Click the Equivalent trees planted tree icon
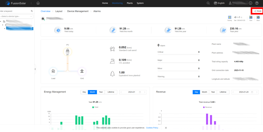 pos(112,74)
